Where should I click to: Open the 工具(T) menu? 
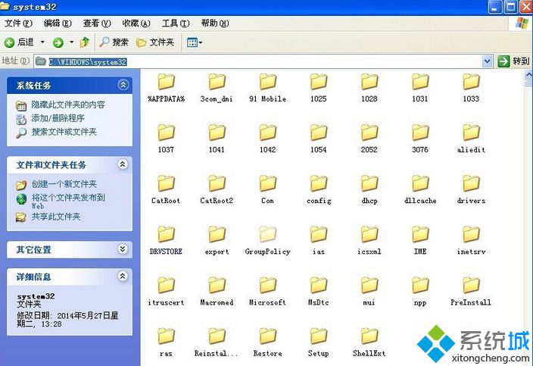click(x=176, y=23)
